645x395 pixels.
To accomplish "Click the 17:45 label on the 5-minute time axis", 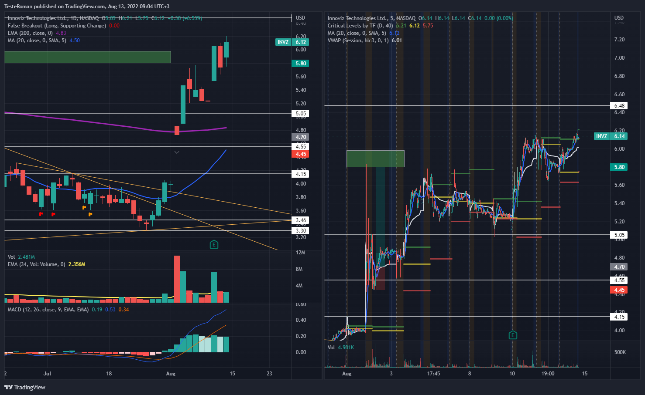I will pyautogui.click(x=433, y=374).
